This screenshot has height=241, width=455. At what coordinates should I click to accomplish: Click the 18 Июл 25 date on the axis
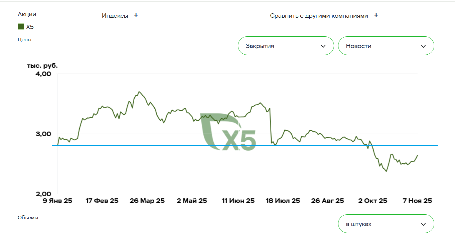(x=283, y=201)
